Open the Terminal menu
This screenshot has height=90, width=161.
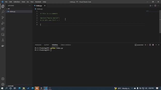[38, 2]
